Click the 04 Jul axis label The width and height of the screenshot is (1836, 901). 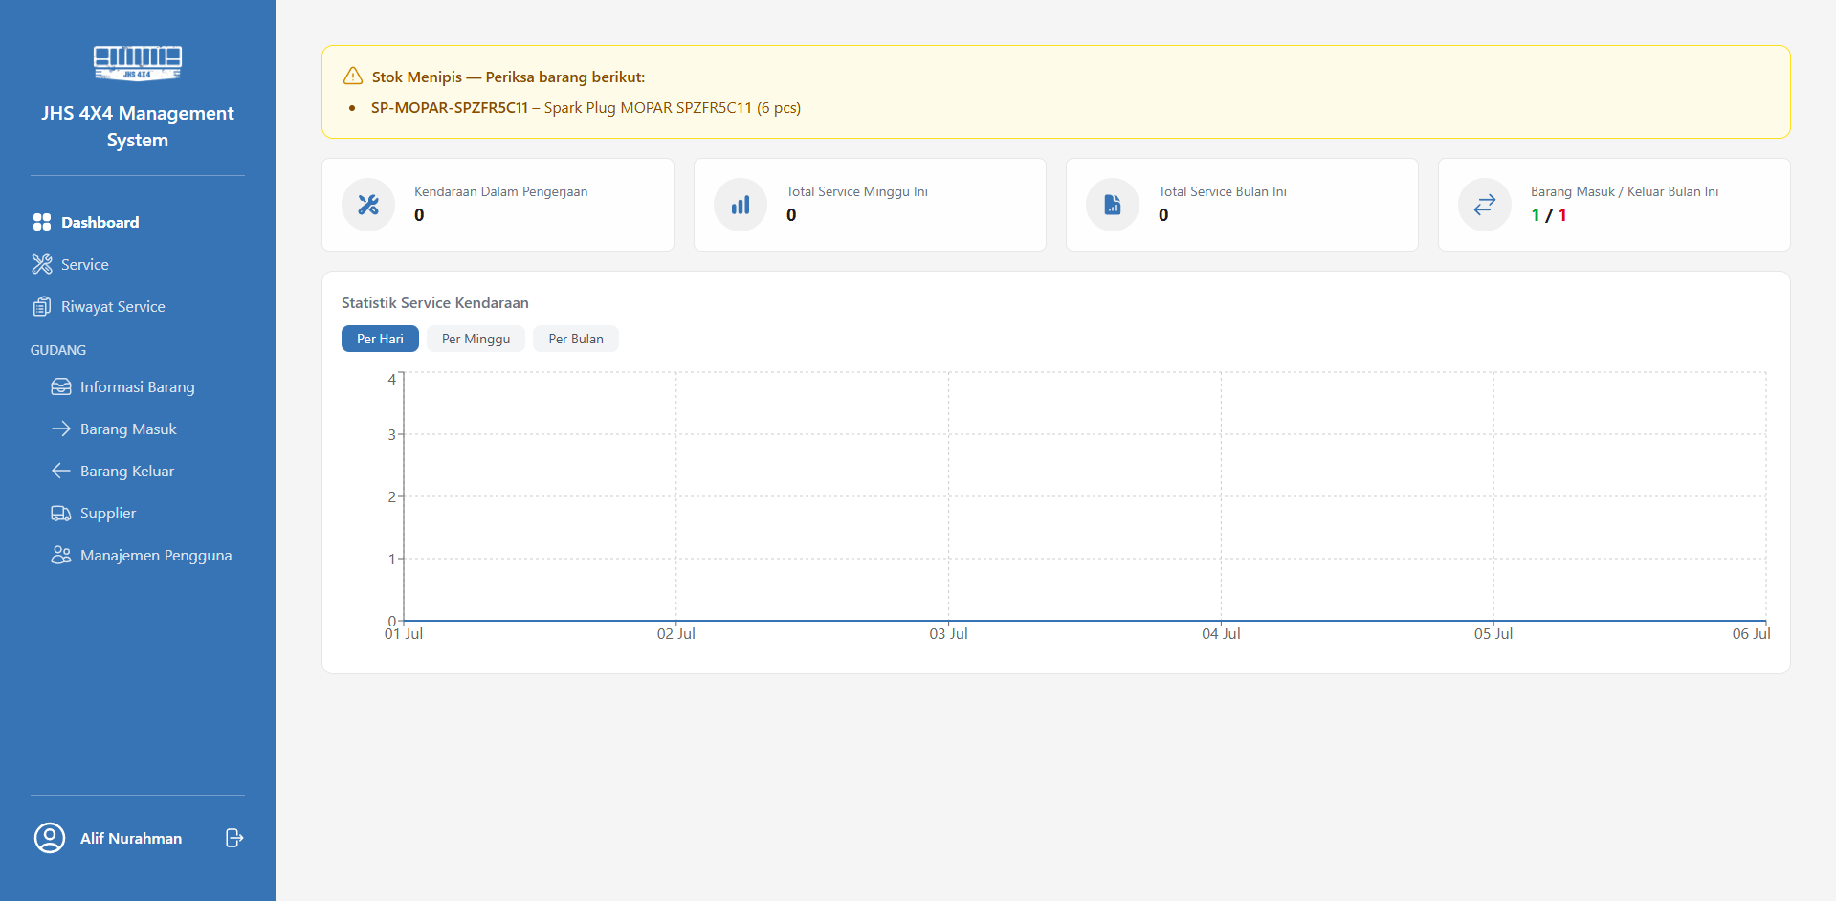tap(1221, 633)
